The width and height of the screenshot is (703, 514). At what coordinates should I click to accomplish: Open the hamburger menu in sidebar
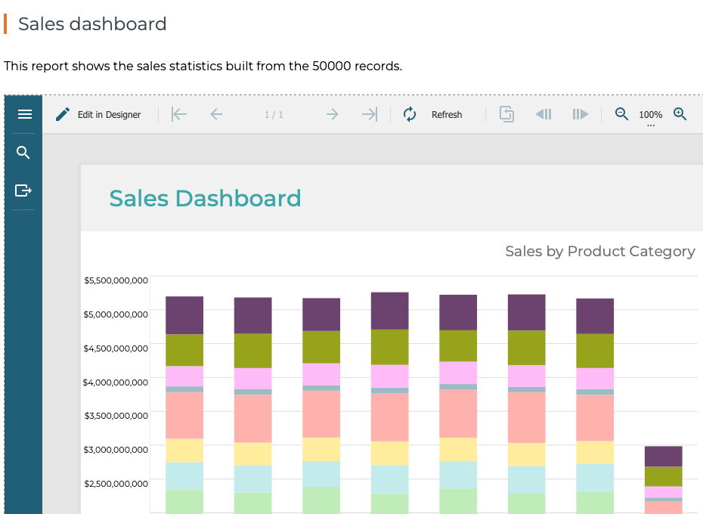coord(24,114)
